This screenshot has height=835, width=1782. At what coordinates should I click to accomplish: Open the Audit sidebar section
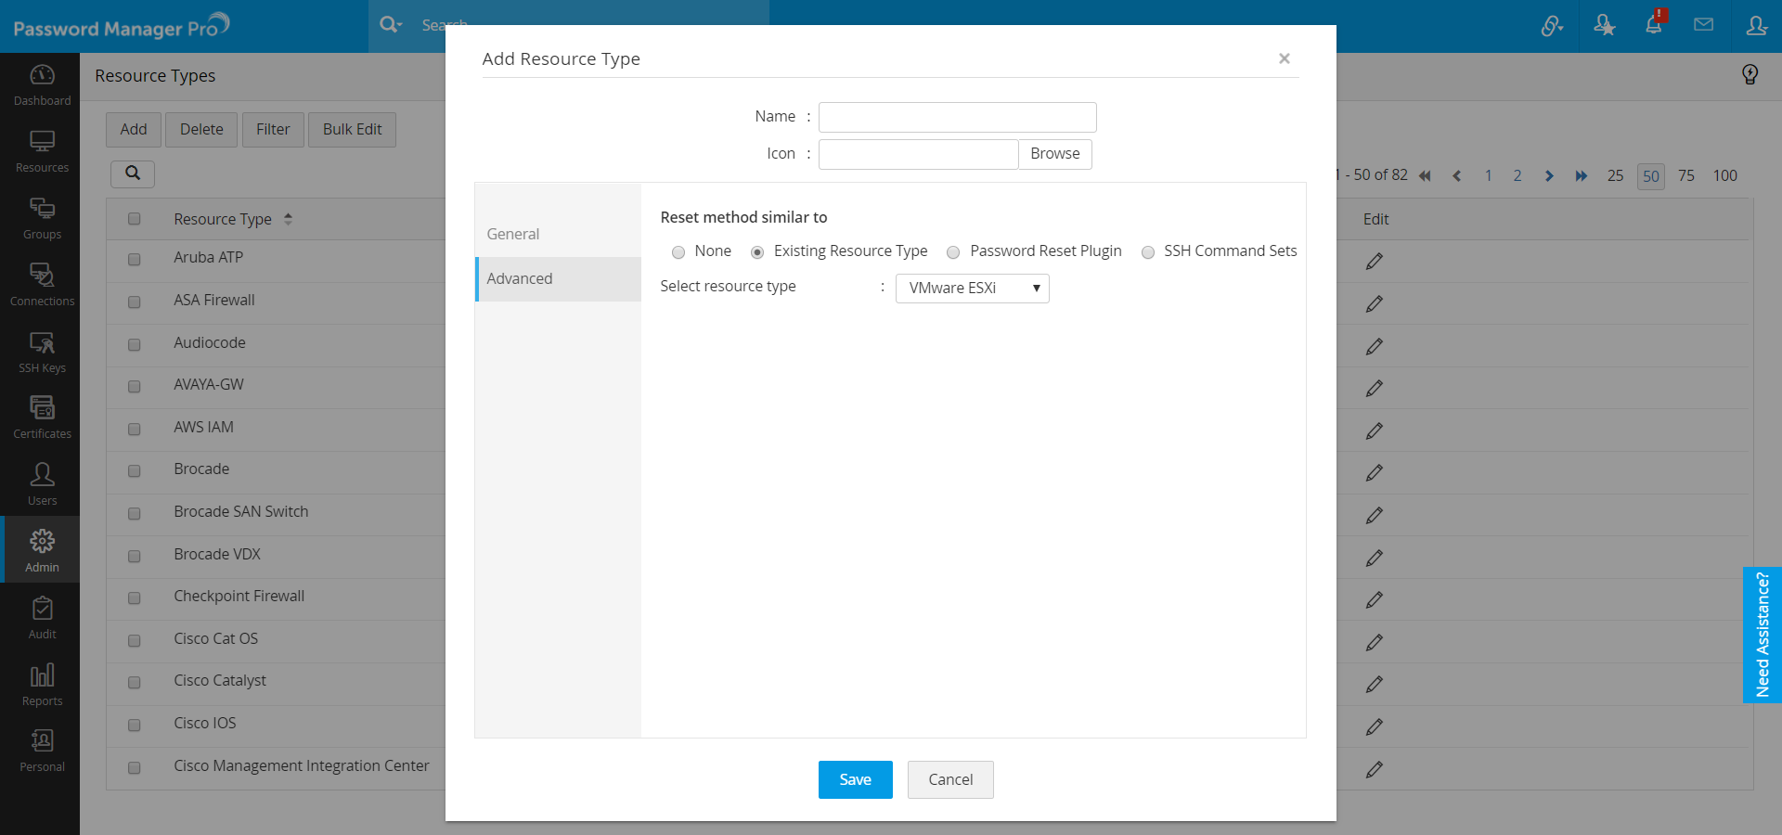click(42, 618)
